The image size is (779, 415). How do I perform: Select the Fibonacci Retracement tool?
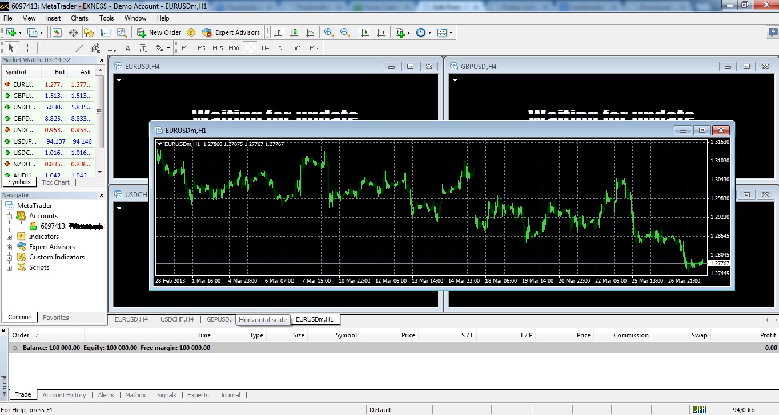point(111,48)
